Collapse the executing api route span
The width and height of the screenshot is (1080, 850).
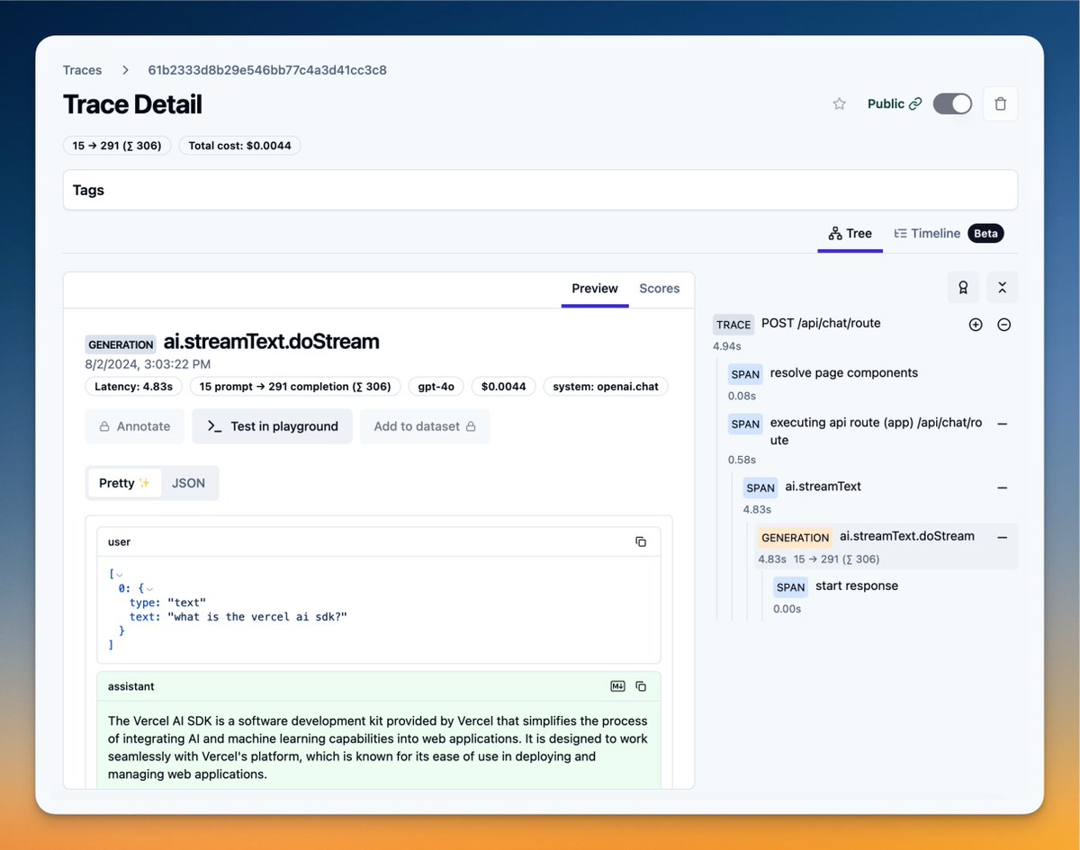click(x=1002, y=424)
